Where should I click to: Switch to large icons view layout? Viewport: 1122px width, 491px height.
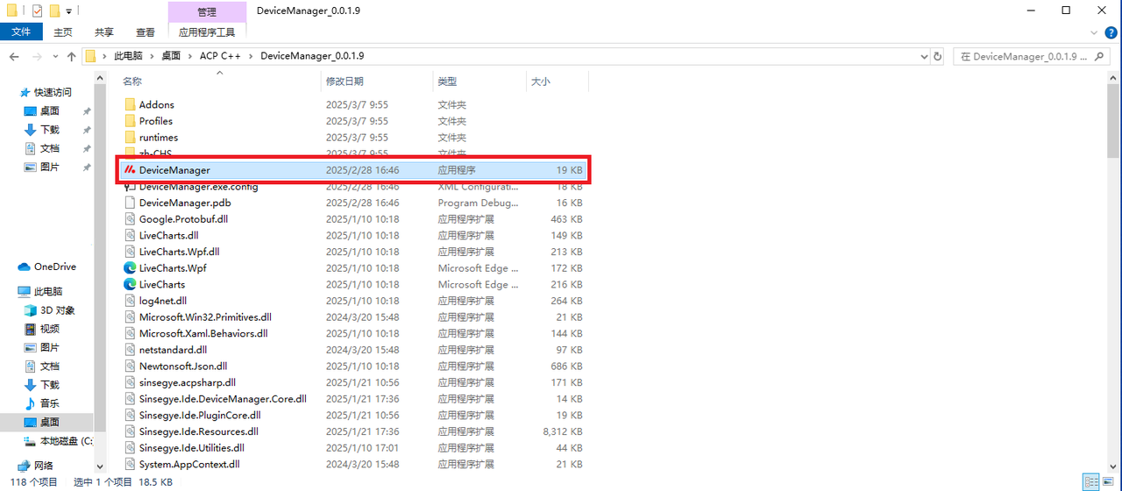tap(1107, 481)
